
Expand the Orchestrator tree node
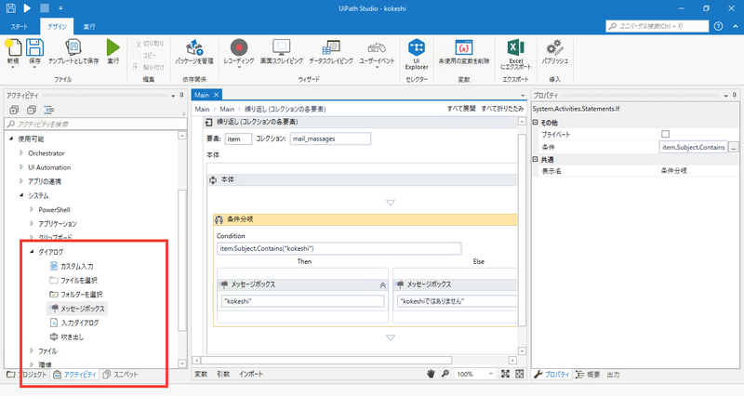(20, 152)
